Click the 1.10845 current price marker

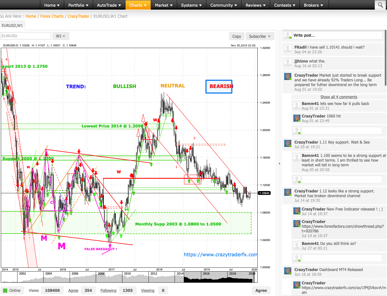264,193
